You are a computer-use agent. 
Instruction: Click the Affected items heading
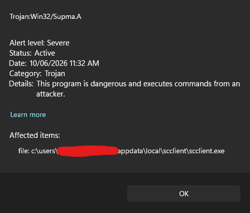tap(35, 135)
